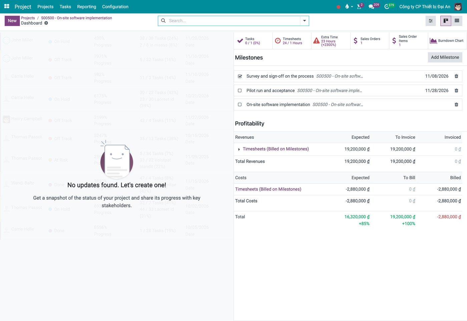Open the conversations icon with 209 badge

coord(373,6)
